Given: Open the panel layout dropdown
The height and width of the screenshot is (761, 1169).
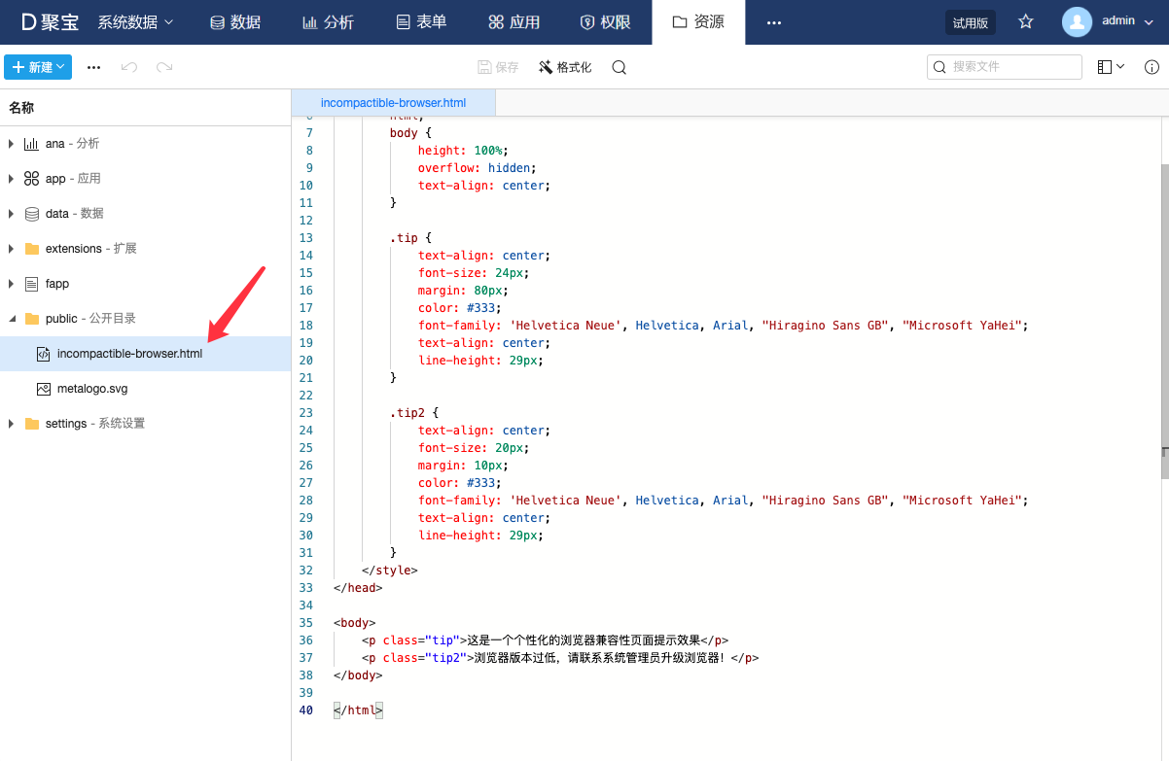Looking at the screenshot, I should tap(1111, 67).
